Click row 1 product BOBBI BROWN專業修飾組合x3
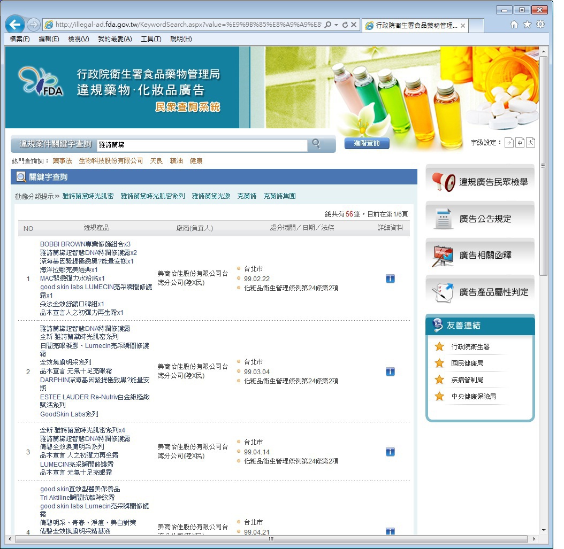Image resolution: width=564 pixels, height=549 pixels. [85, 244]
